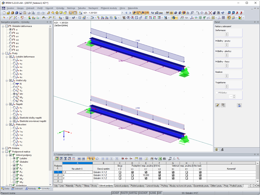Click the New file icon in toolbar

pyautogui.click(x=4, y=13)
